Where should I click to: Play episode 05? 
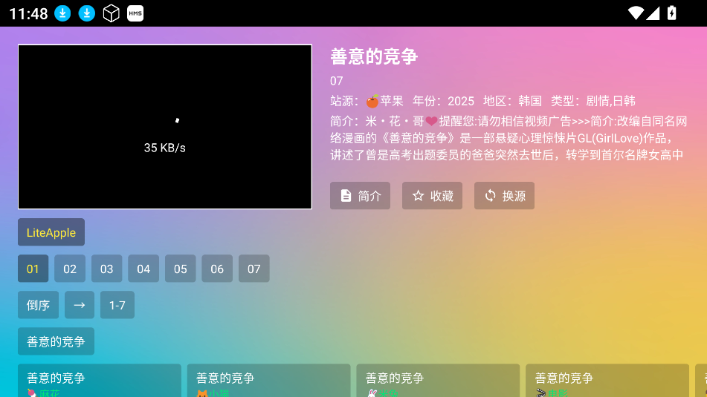181,269
